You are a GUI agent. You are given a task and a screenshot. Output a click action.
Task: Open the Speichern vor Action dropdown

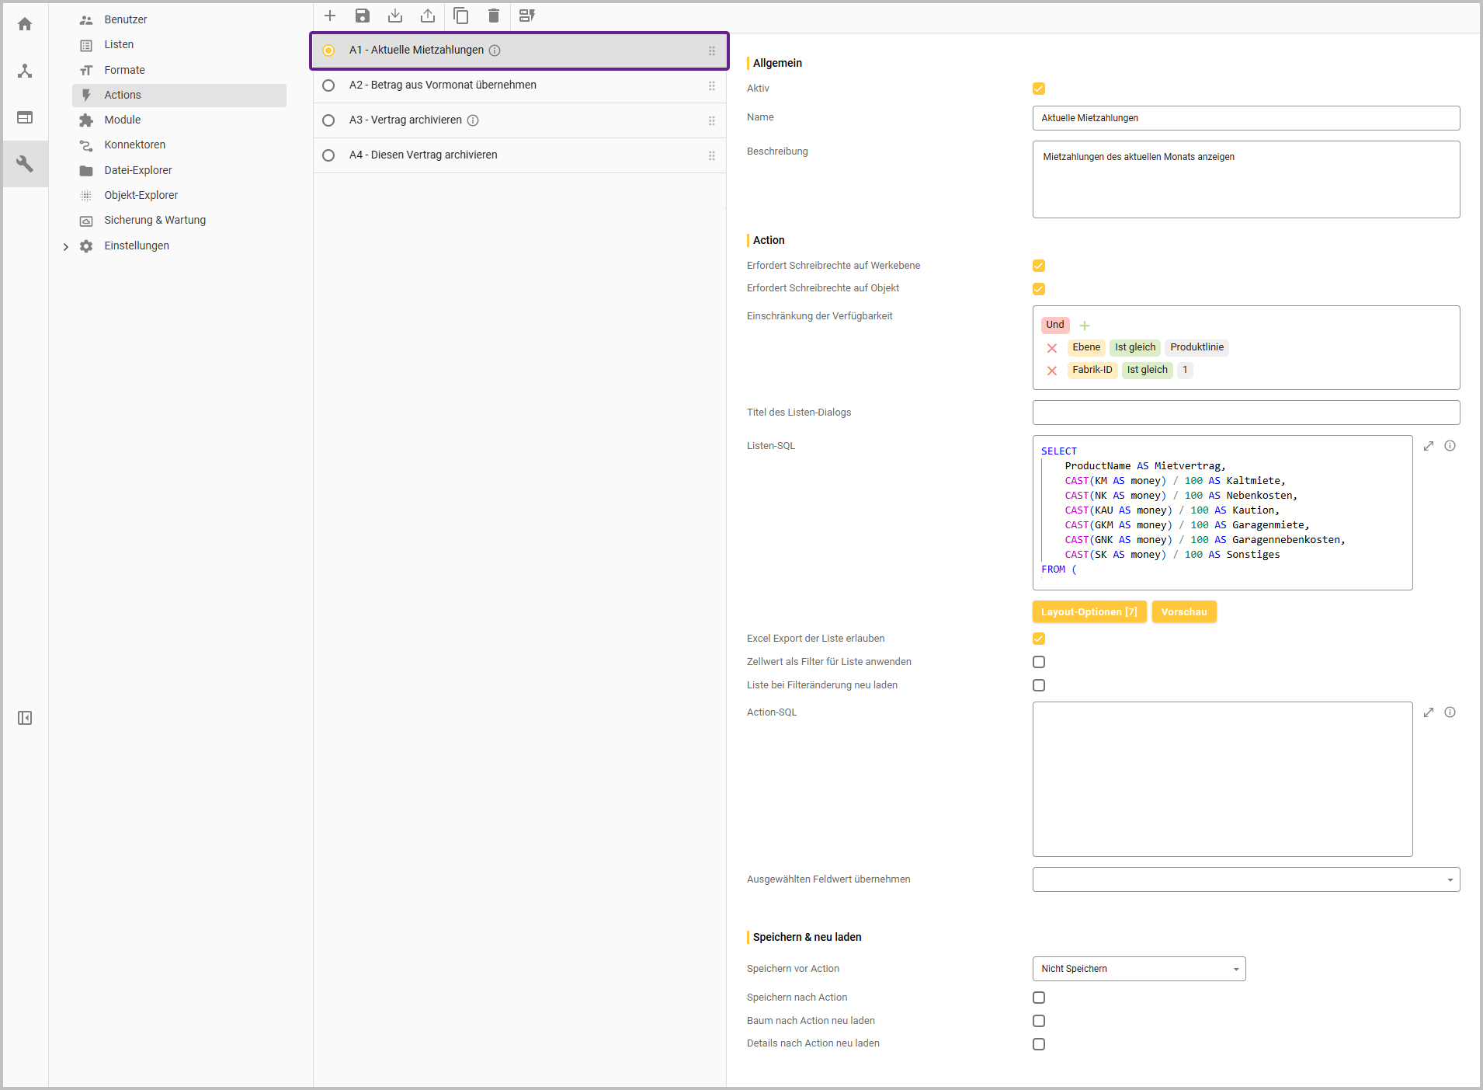pos(1139,969)
